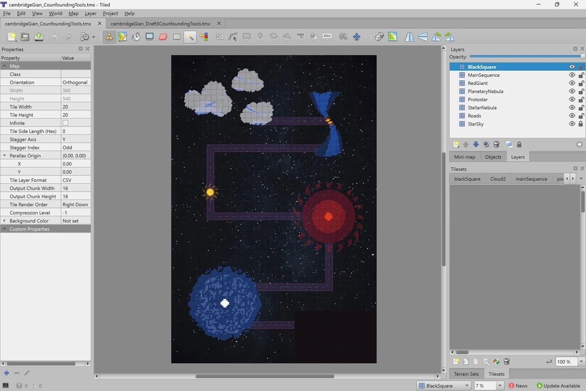Expand the Background Color property
This screenshot has height=391, width=586.
click(x=4, y=221)
